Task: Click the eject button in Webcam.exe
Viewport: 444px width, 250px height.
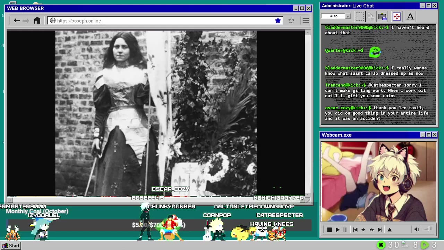Action: 390,230
